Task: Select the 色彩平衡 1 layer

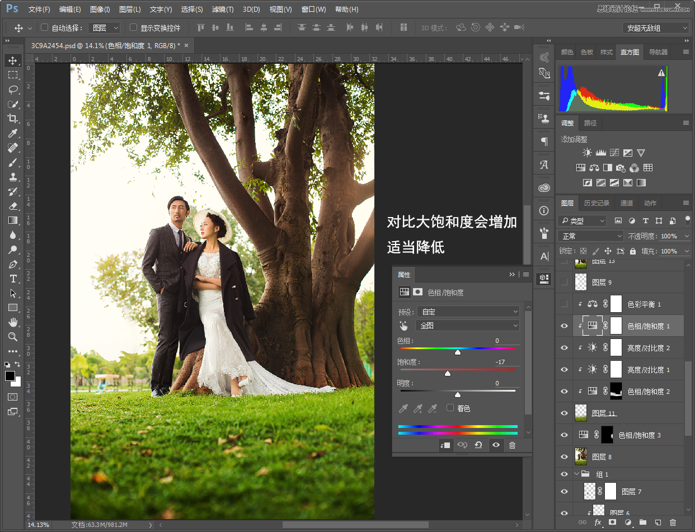Action: click(x=644, y=304)
